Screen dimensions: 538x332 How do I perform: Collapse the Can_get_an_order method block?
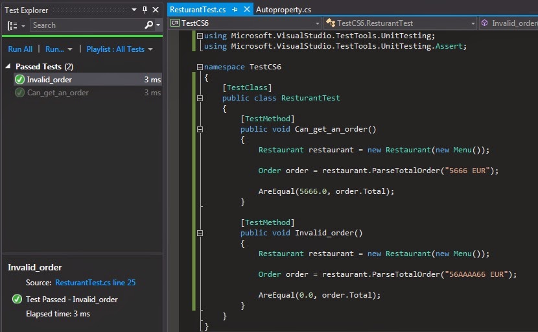[x=200, y=130]
